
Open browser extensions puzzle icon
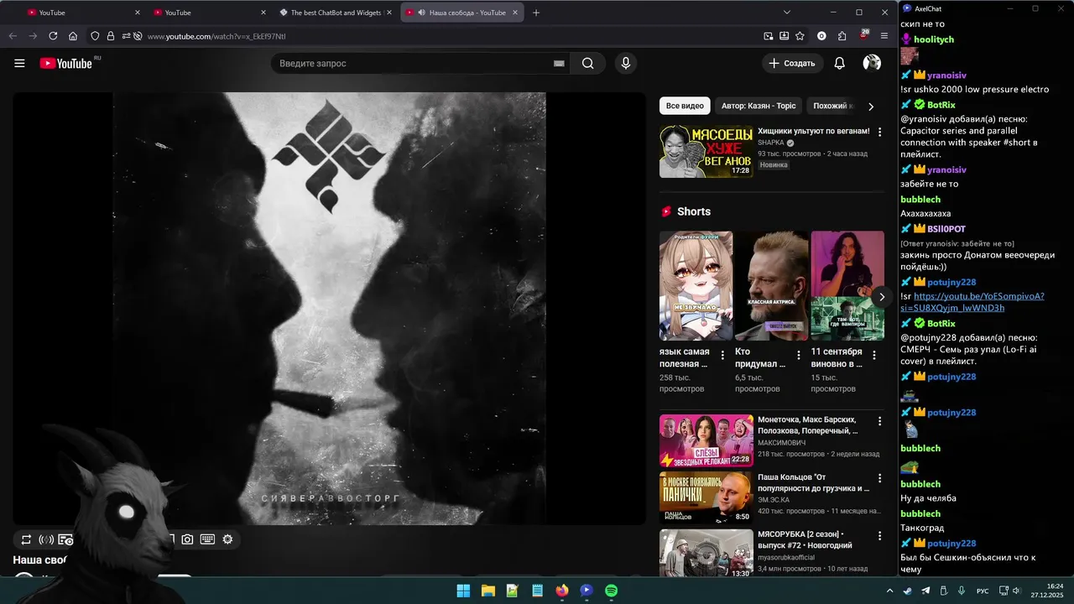[x=842, y=36]
